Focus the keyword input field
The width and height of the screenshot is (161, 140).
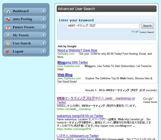click(103, 26)
